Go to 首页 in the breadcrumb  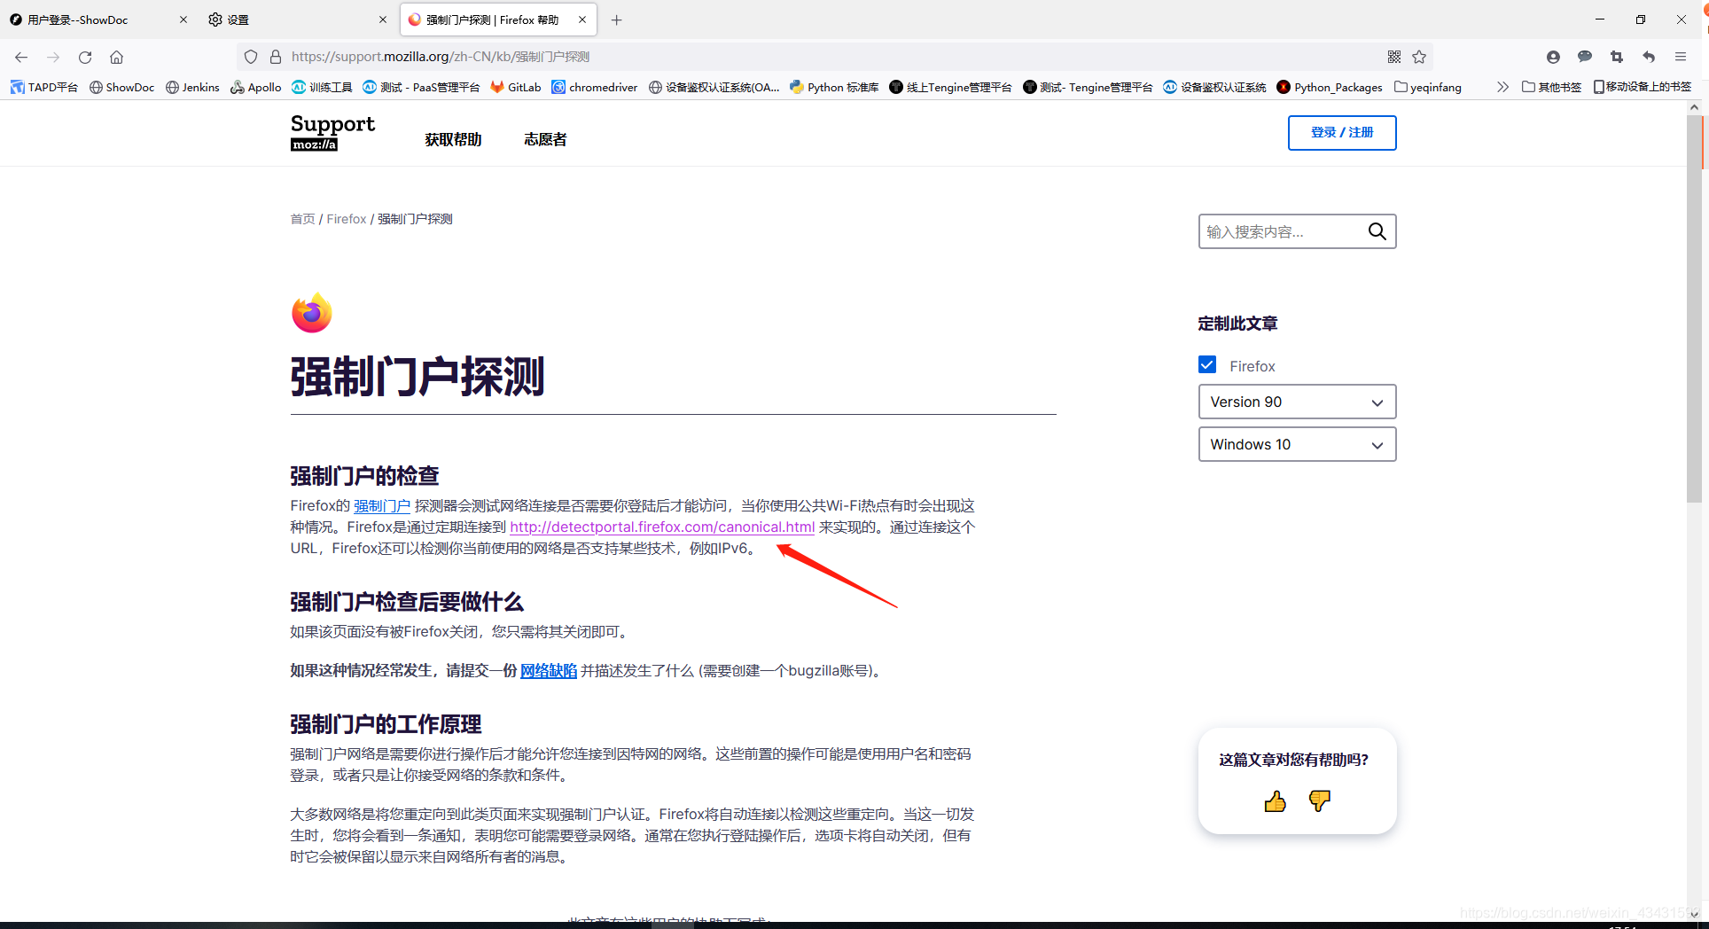(302, 219)
